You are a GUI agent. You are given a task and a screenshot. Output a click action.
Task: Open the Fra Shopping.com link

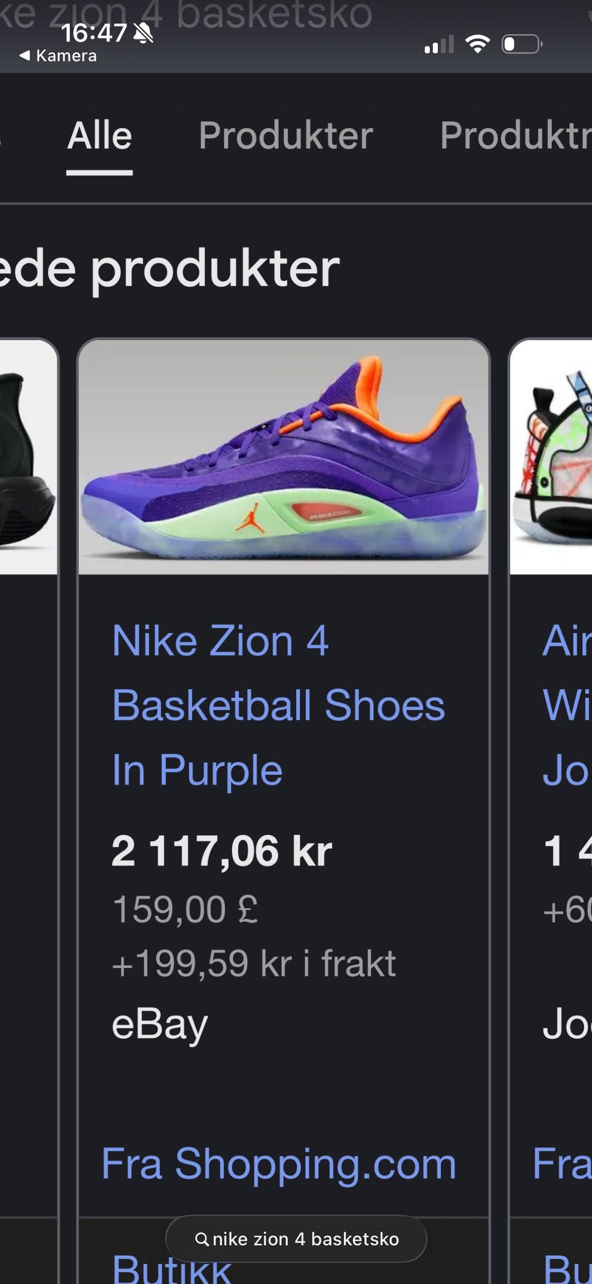[279, 1164]
